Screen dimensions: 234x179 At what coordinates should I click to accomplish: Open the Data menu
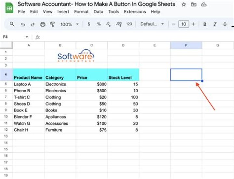pos(98,12)
